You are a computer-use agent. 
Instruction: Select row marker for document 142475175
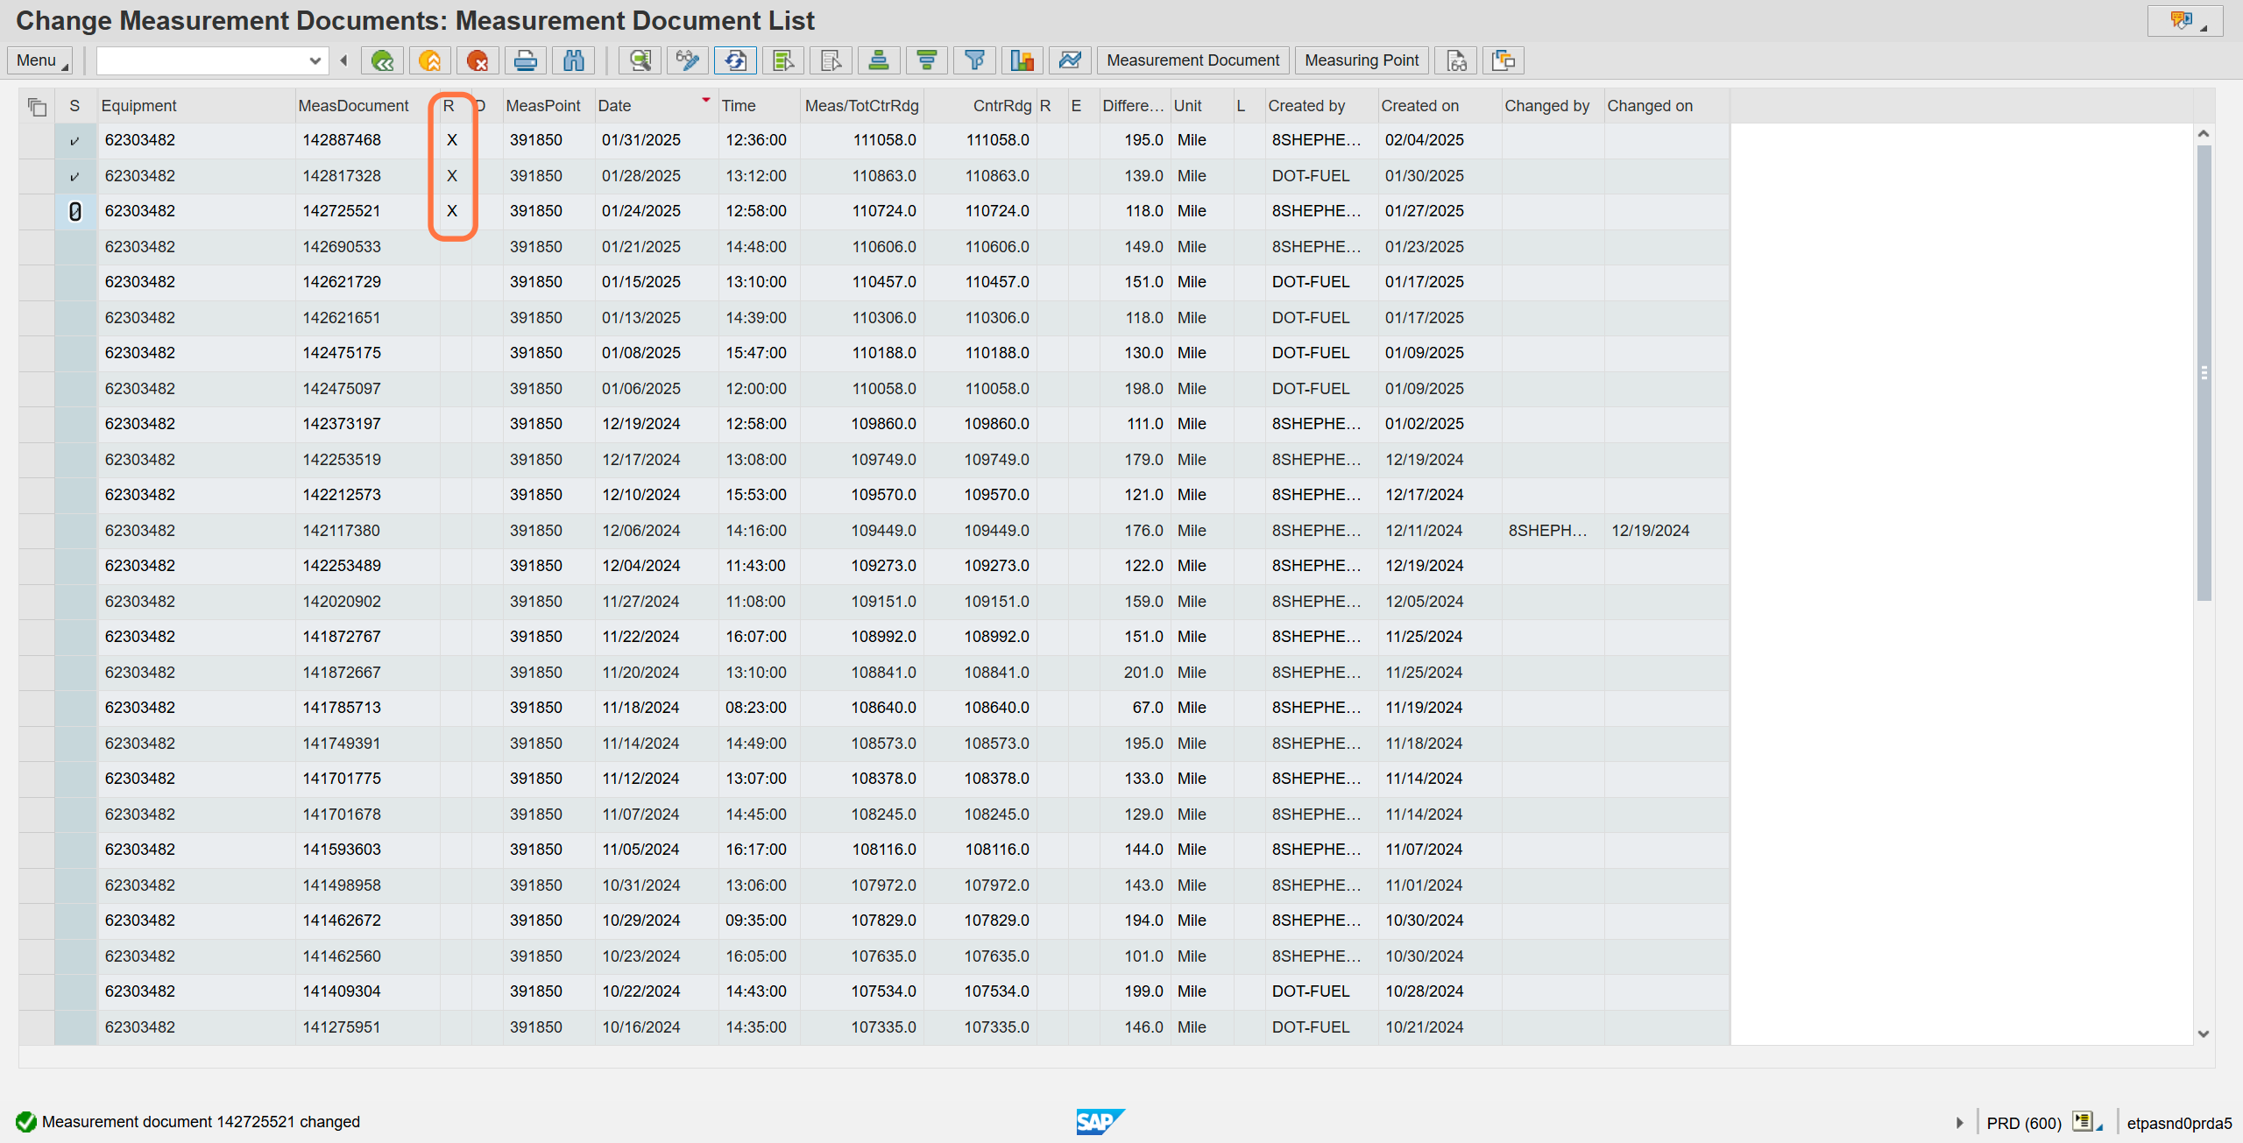coord(36,353)
